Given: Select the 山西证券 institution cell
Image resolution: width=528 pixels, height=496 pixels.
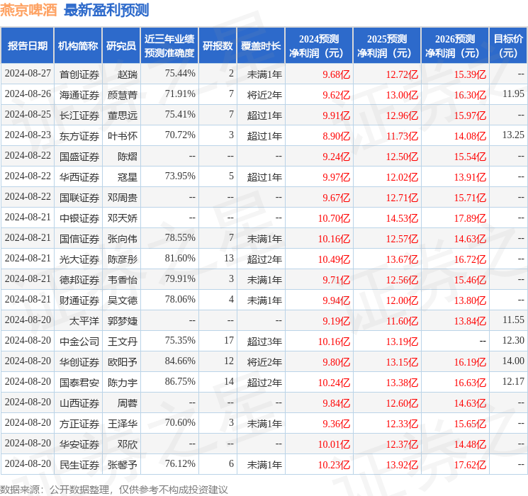Looking at the screenshot, I should click(x=79, y=403).
